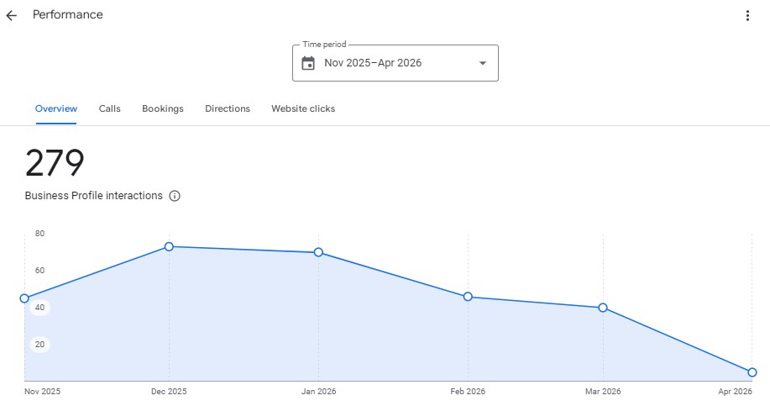Expand the Time period dropdown arrow
The image size is (770, 406).
pyautogui.click(x=482, y=63)
